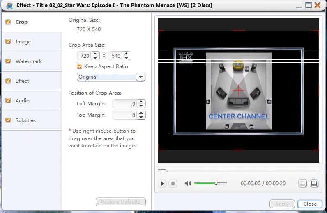Viewport: 327px width, 213px height.
Task: Switch to the Audio tab
Action: [x=32, y=101]
